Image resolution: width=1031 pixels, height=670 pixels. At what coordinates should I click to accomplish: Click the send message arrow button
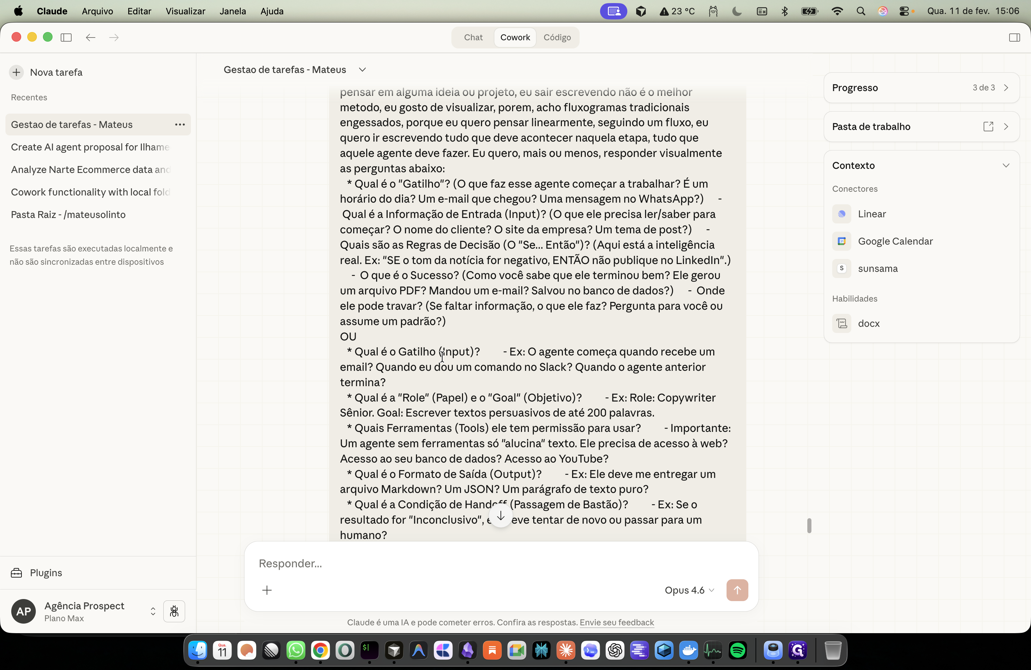click(737, 590)
